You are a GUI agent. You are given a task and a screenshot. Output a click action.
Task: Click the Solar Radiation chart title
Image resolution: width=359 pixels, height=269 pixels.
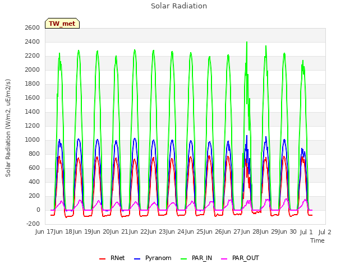tap(179, 6)
